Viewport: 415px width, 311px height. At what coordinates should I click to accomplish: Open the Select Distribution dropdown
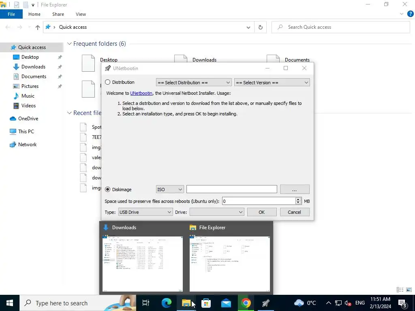[x=194, y=83]
